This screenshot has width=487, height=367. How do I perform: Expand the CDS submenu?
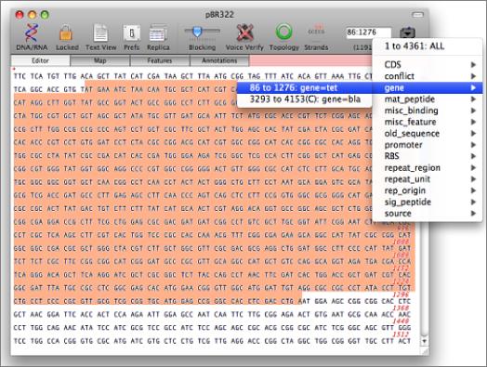428,65
